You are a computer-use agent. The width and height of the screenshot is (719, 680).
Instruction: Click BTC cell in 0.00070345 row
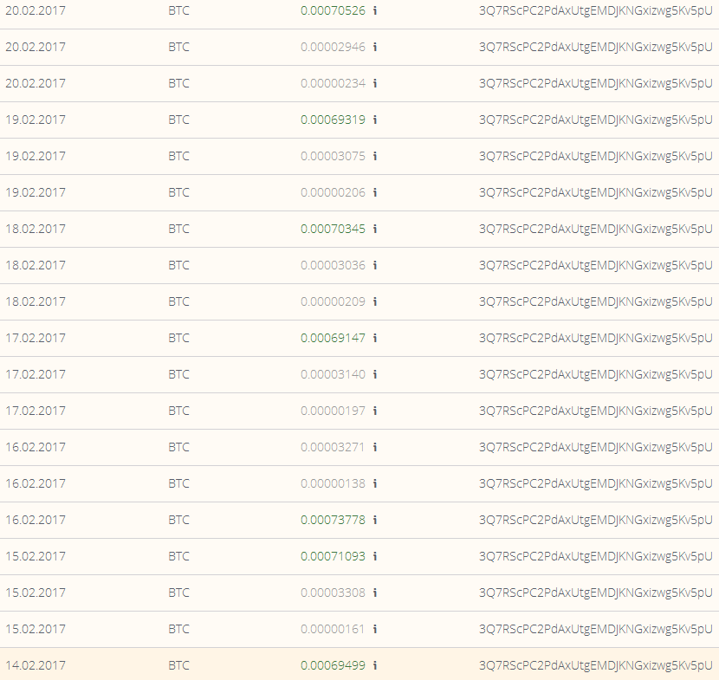178,229
